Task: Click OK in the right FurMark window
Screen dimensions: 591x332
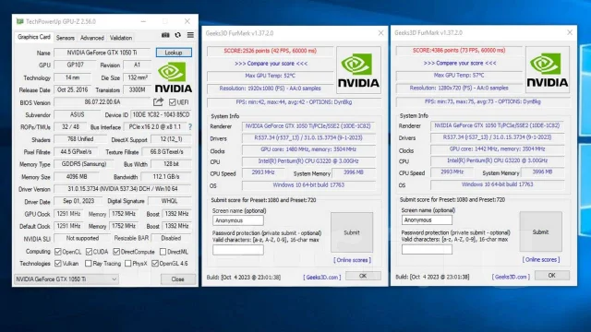Action: 552,276
